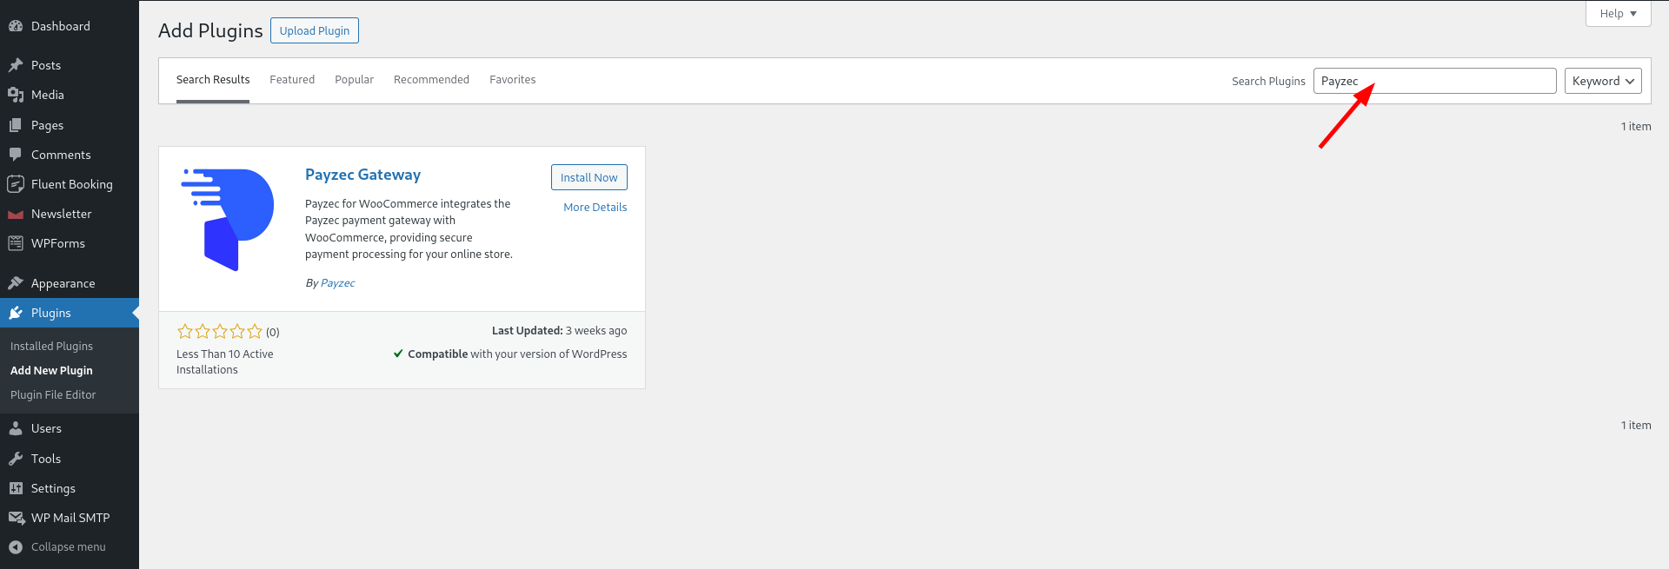The height and width of the screenshot is (569, 1669).
Task: Click the Pages icon in sidebar
Action: [16, 125]
